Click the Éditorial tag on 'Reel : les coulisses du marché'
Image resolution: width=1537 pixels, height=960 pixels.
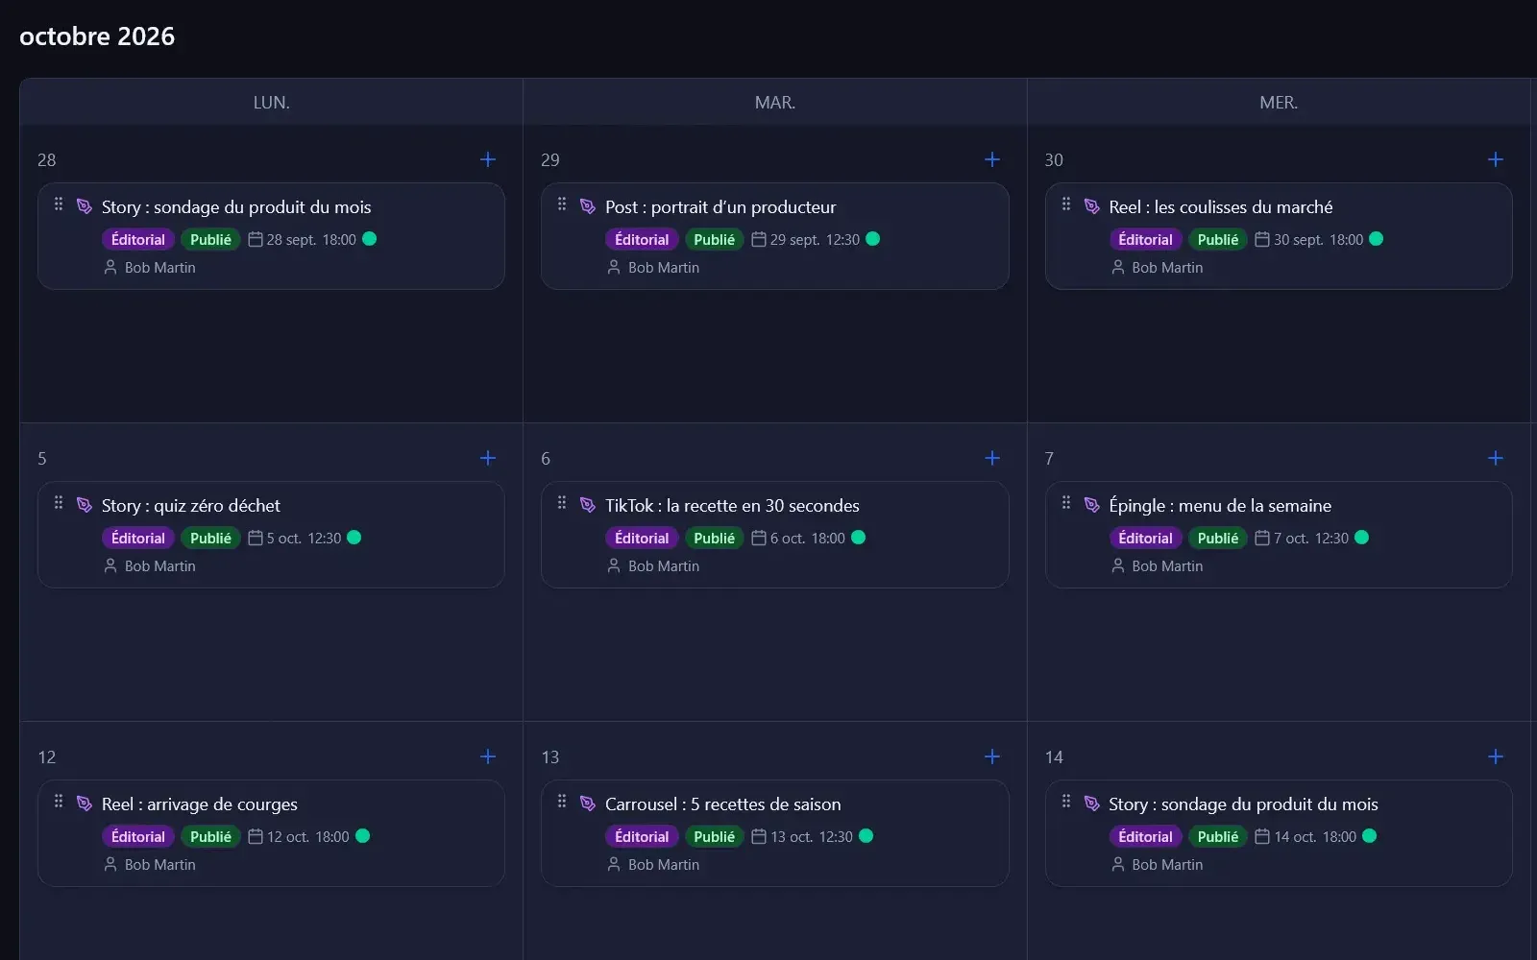coord(1145,239)
